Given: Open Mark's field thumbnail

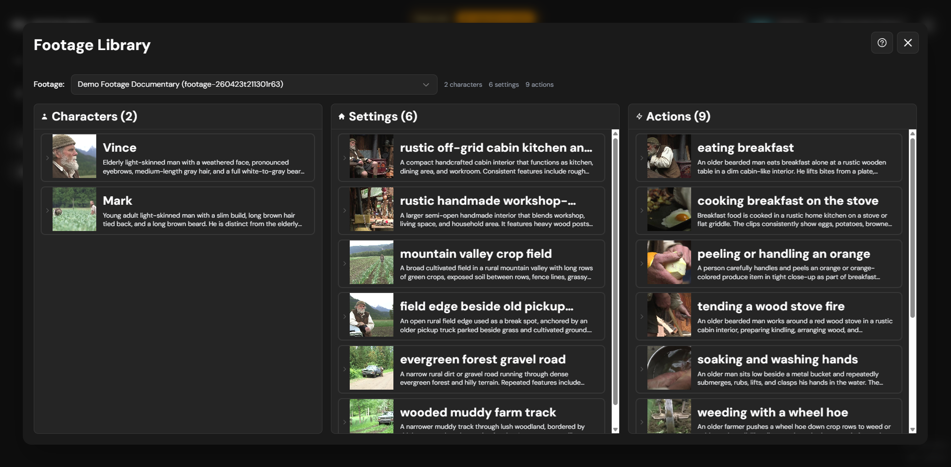Looking at the screenshot, I should tap(74, 209).
